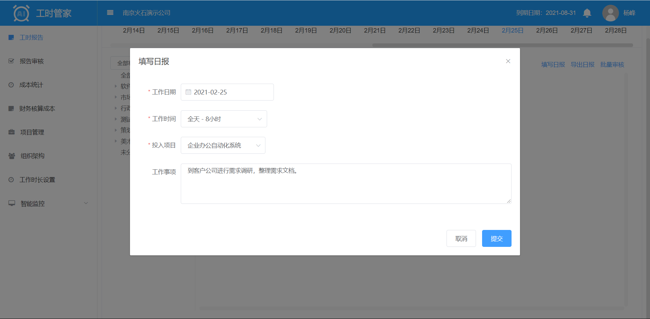
Task: Open 成本统计 from the sidebar
Action: (x=31, y=85)
